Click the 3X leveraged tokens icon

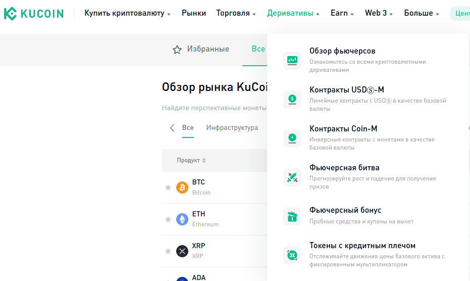[x=292, y=255]
